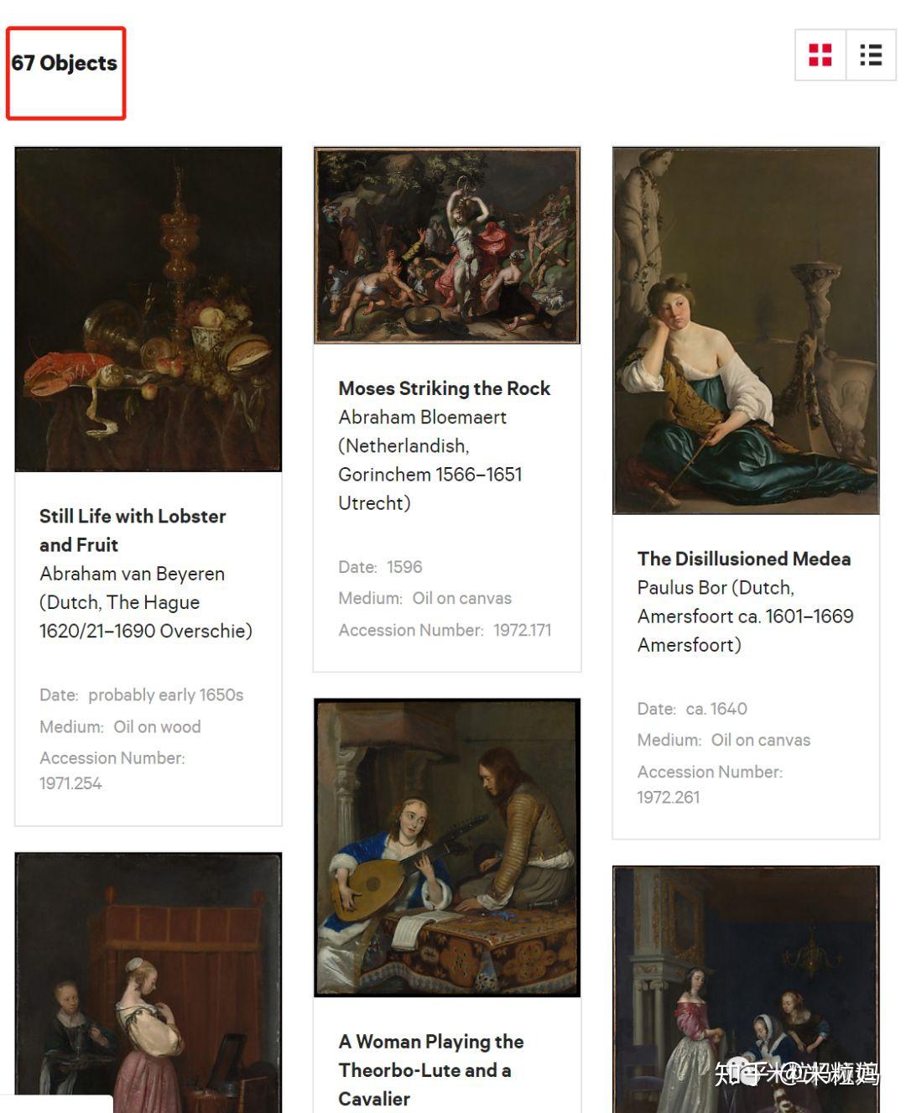Switch to list view layout
This screenshot has height=1113, width=906.
pos(871,55)
